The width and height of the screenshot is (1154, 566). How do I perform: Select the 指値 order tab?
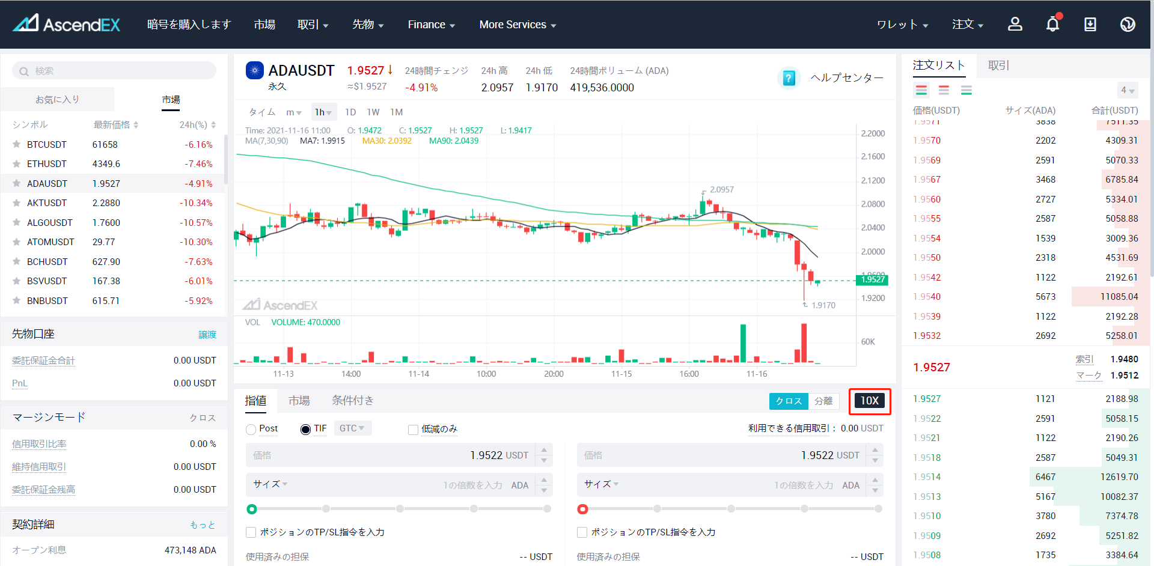point(255,401)
